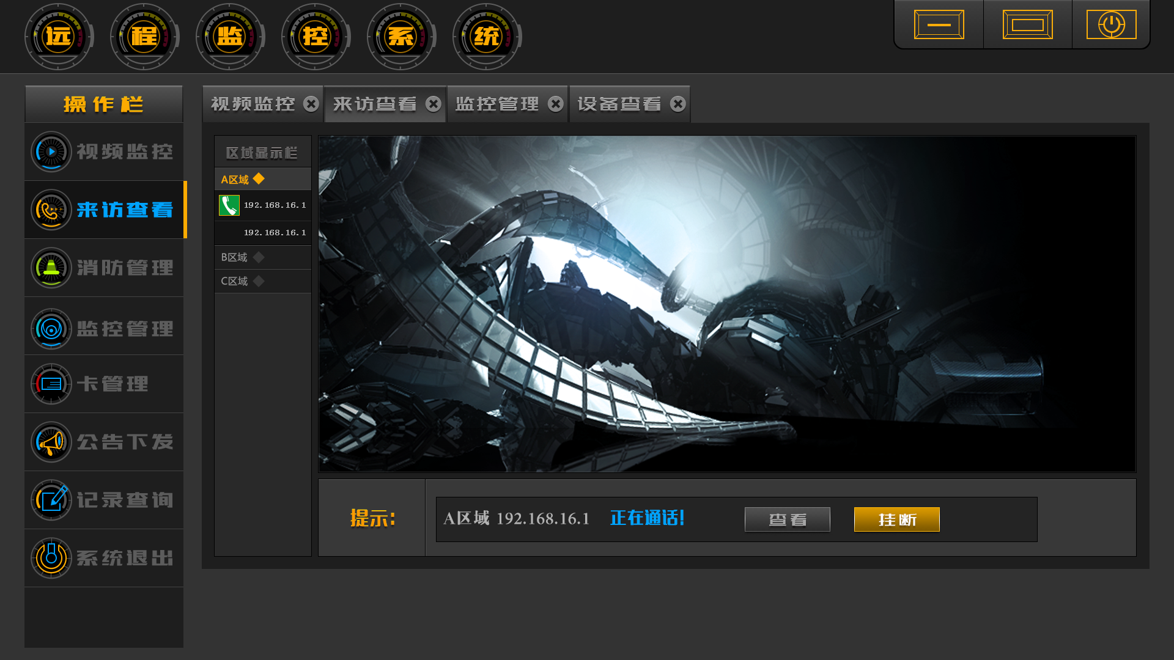Select A区域 in the region list

pyautogui.click(x=263, y=179)
